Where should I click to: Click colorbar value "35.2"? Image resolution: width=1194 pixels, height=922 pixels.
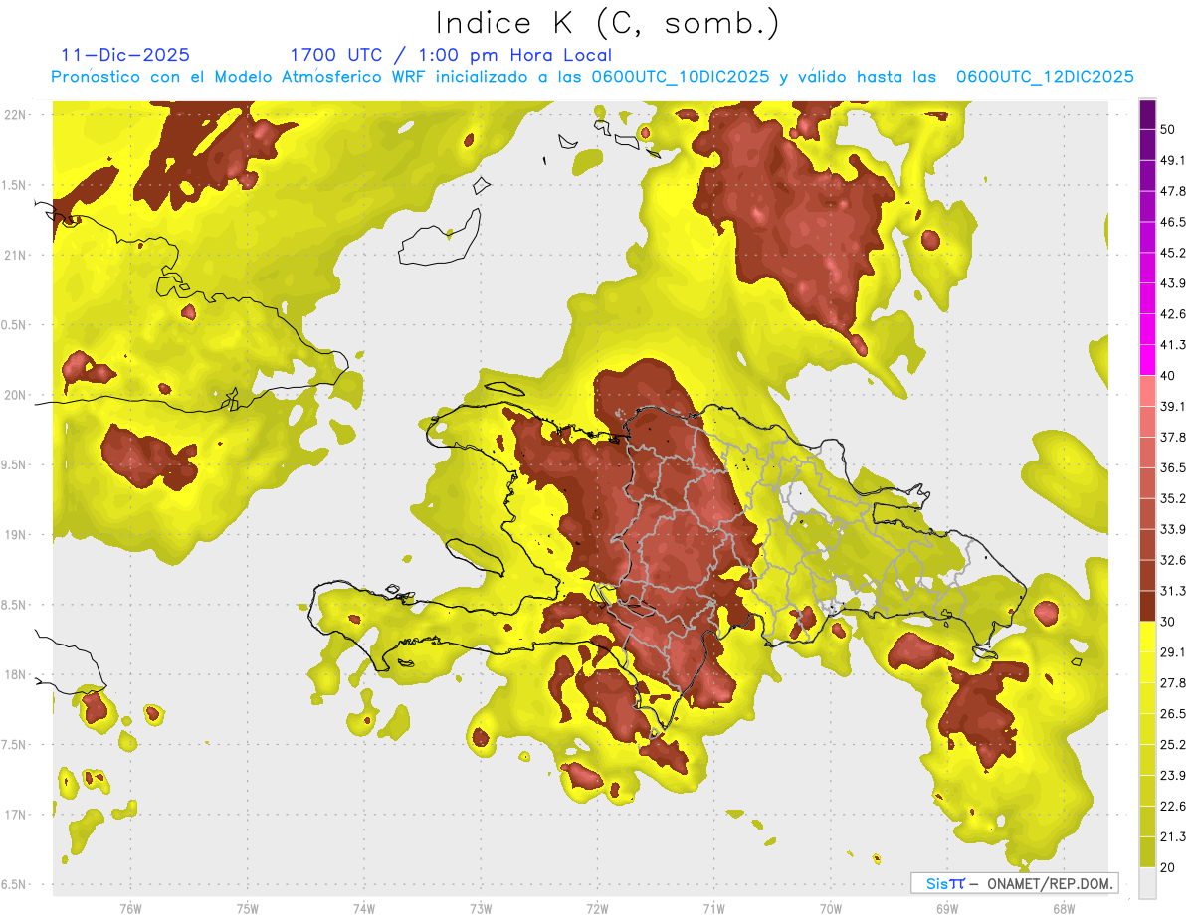1174,499
